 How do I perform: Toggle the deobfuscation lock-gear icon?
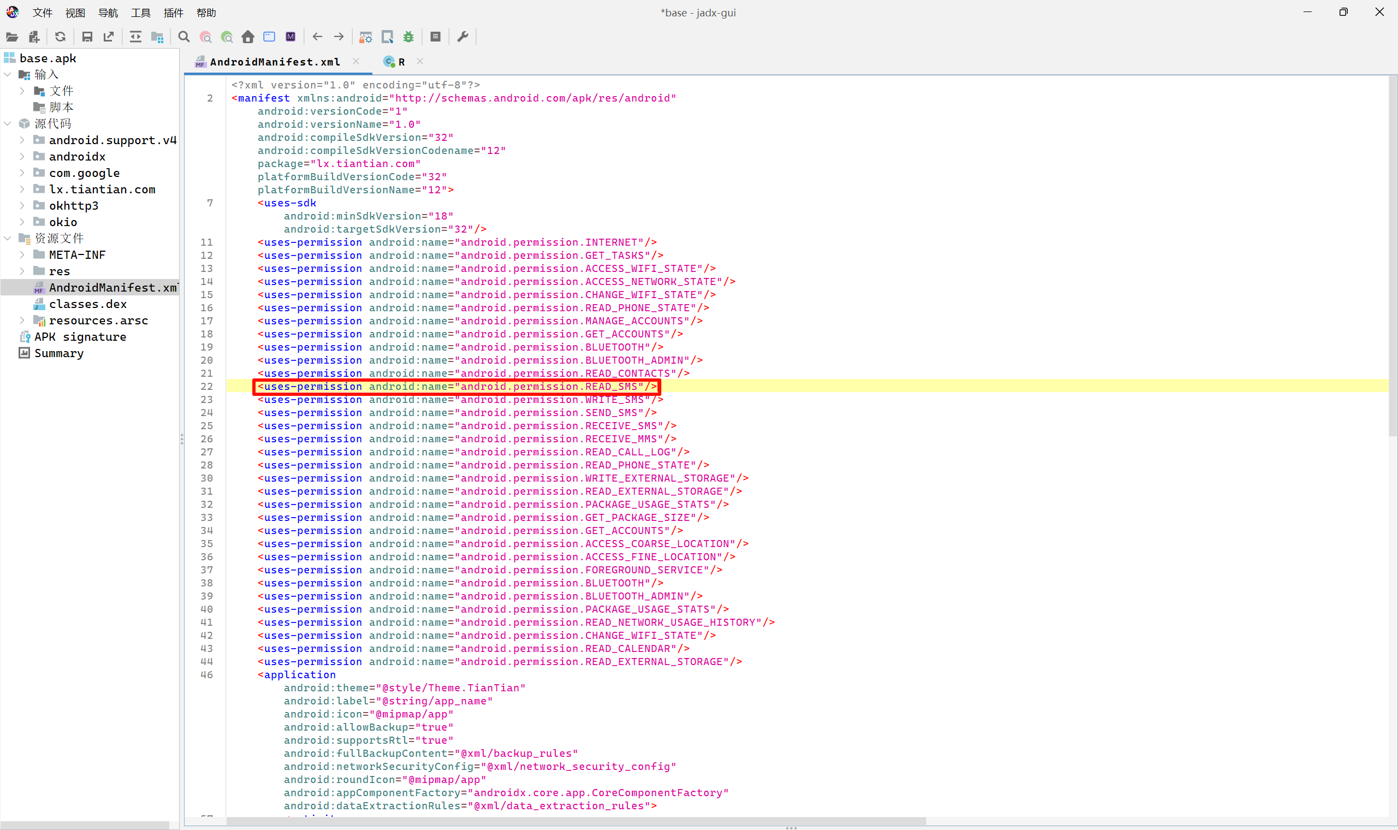pyautogui.click(x=366, y=37)
